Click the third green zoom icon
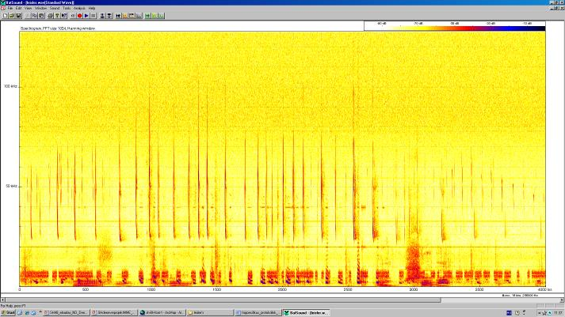565x317 pixels. [x=161, y=16]
